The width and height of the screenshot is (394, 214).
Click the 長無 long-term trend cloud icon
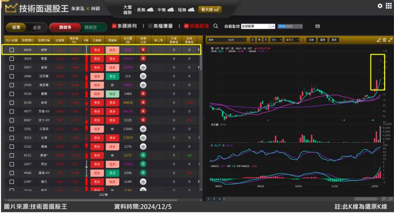[x=150, y=9]
